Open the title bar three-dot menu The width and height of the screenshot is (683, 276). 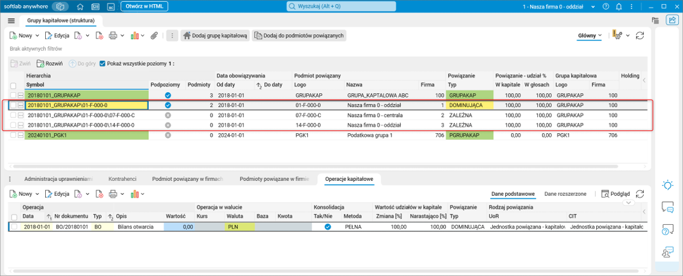click(632, 7)
